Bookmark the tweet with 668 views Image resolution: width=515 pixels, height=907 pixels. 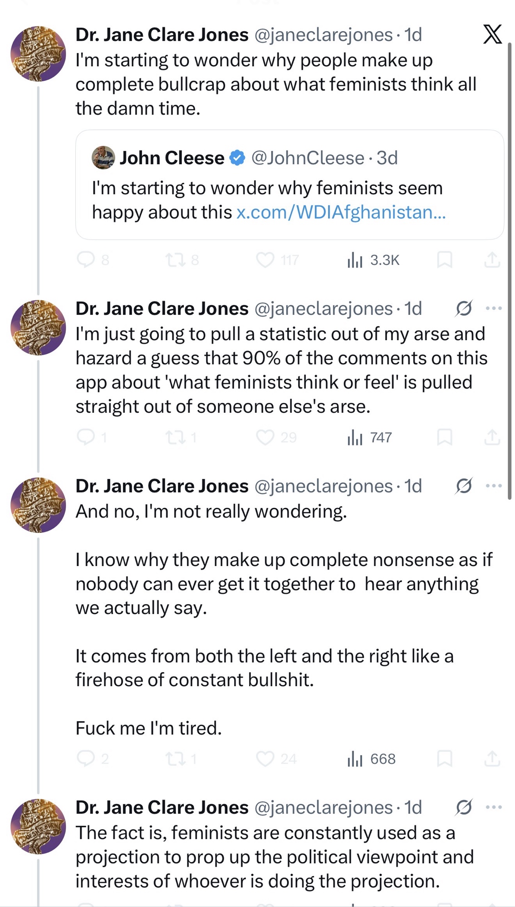(x=444, y=759)
